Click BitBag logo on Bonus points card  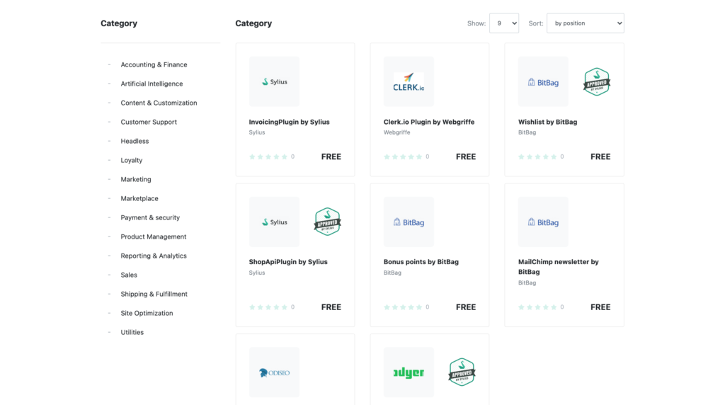click(x=409, y=222)
